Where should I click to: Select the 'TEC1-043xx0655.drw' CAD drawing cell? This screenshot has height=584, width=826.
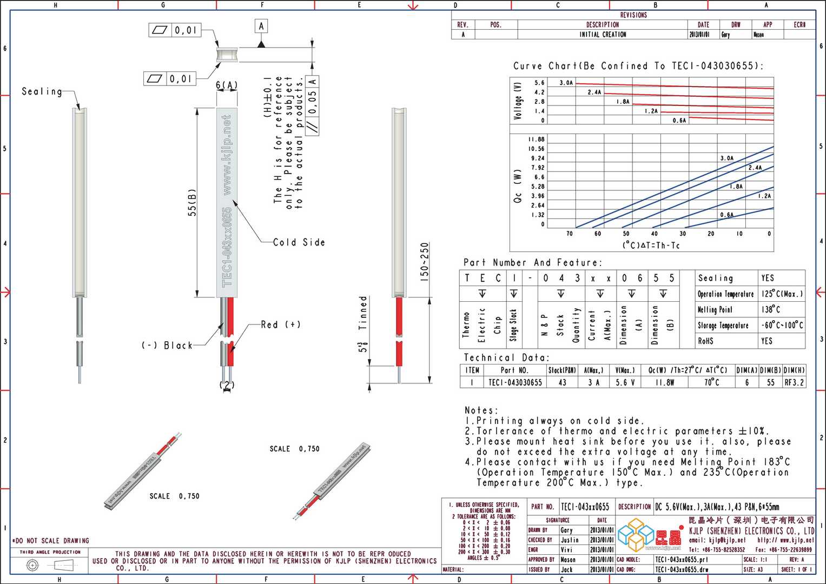698,569
